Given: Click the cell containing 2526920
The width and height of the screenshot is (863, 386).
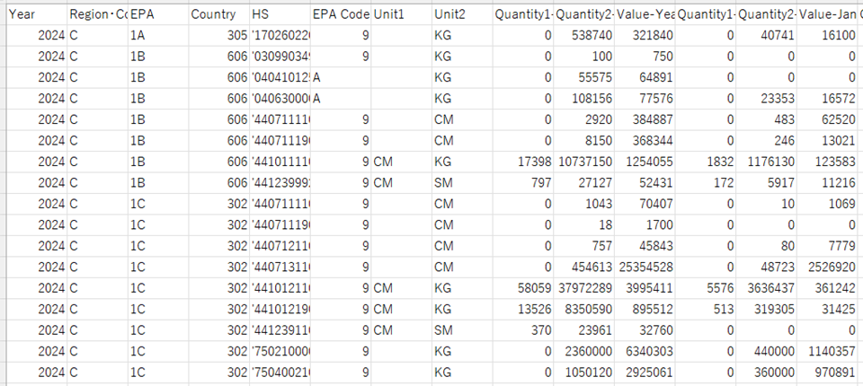Looking at the screenshot, I should pyautogui.click(x=828, y=266).
